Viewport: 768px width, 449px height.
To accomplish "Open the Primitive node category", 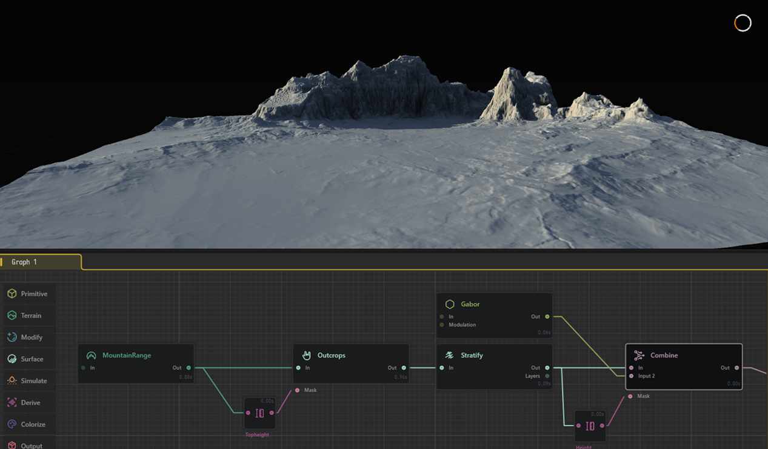I will [x=28, y=294].
